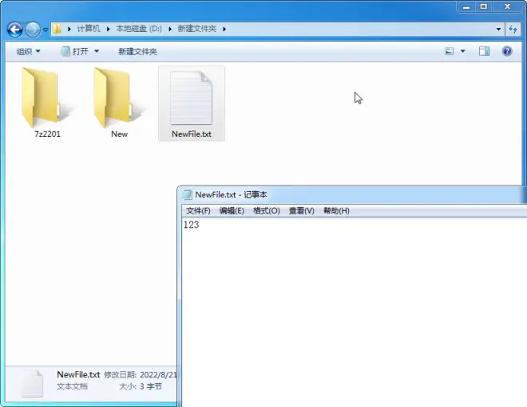The height and width of the screenshot is (407, 527).
Task: Expand the arrow after 计算机 breadcrumb
Action: (109, 29)
